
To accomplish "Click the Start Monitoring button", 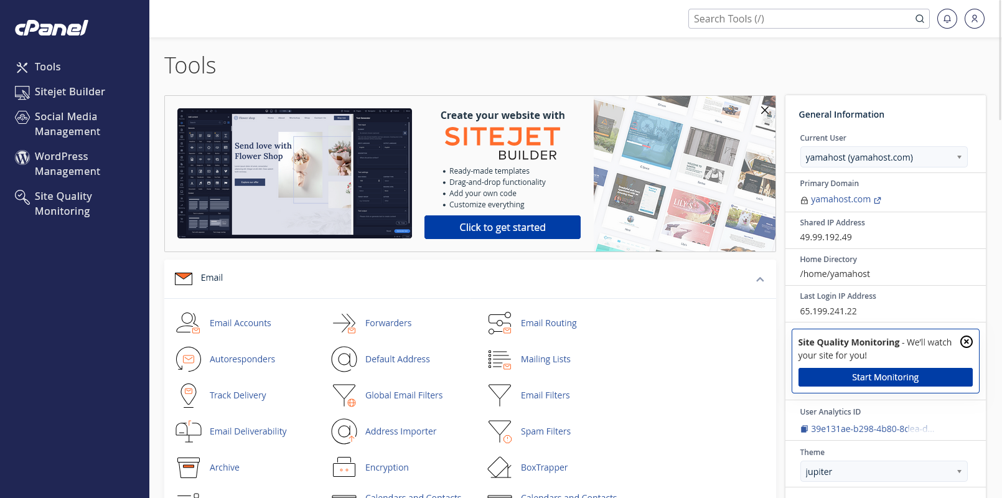I will point(886,377).
